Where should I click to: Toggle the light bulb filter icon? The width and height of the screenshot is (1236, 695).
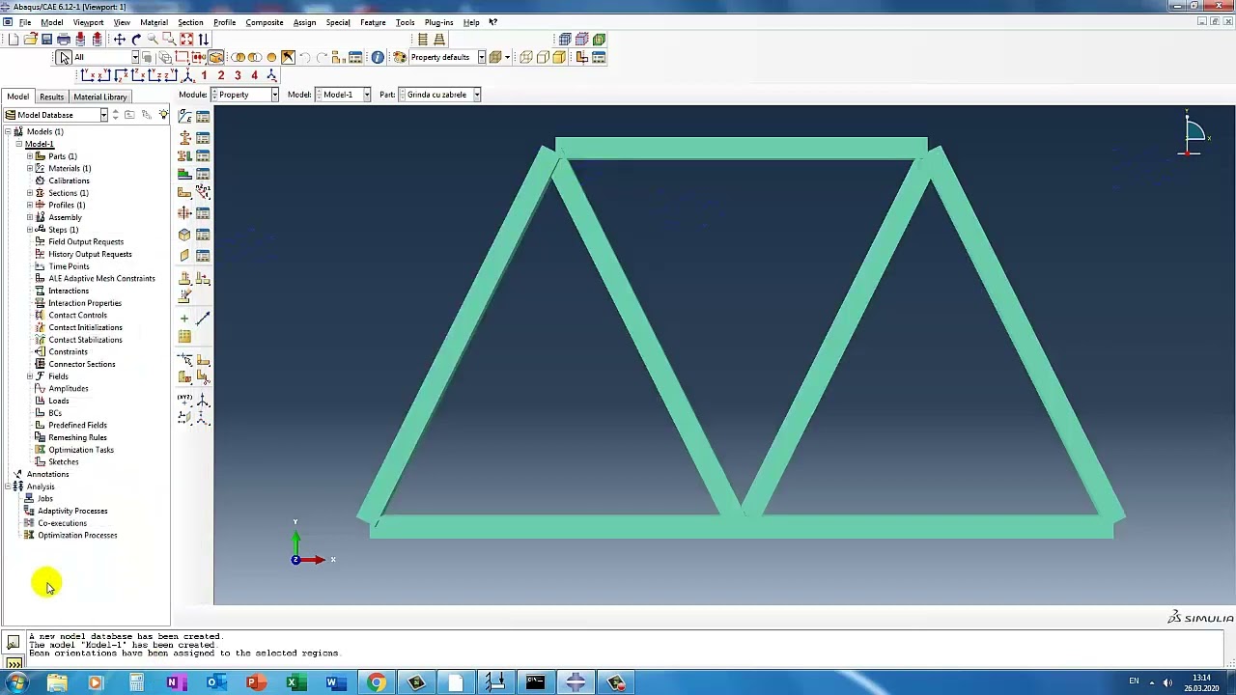(x=163, y=115)
